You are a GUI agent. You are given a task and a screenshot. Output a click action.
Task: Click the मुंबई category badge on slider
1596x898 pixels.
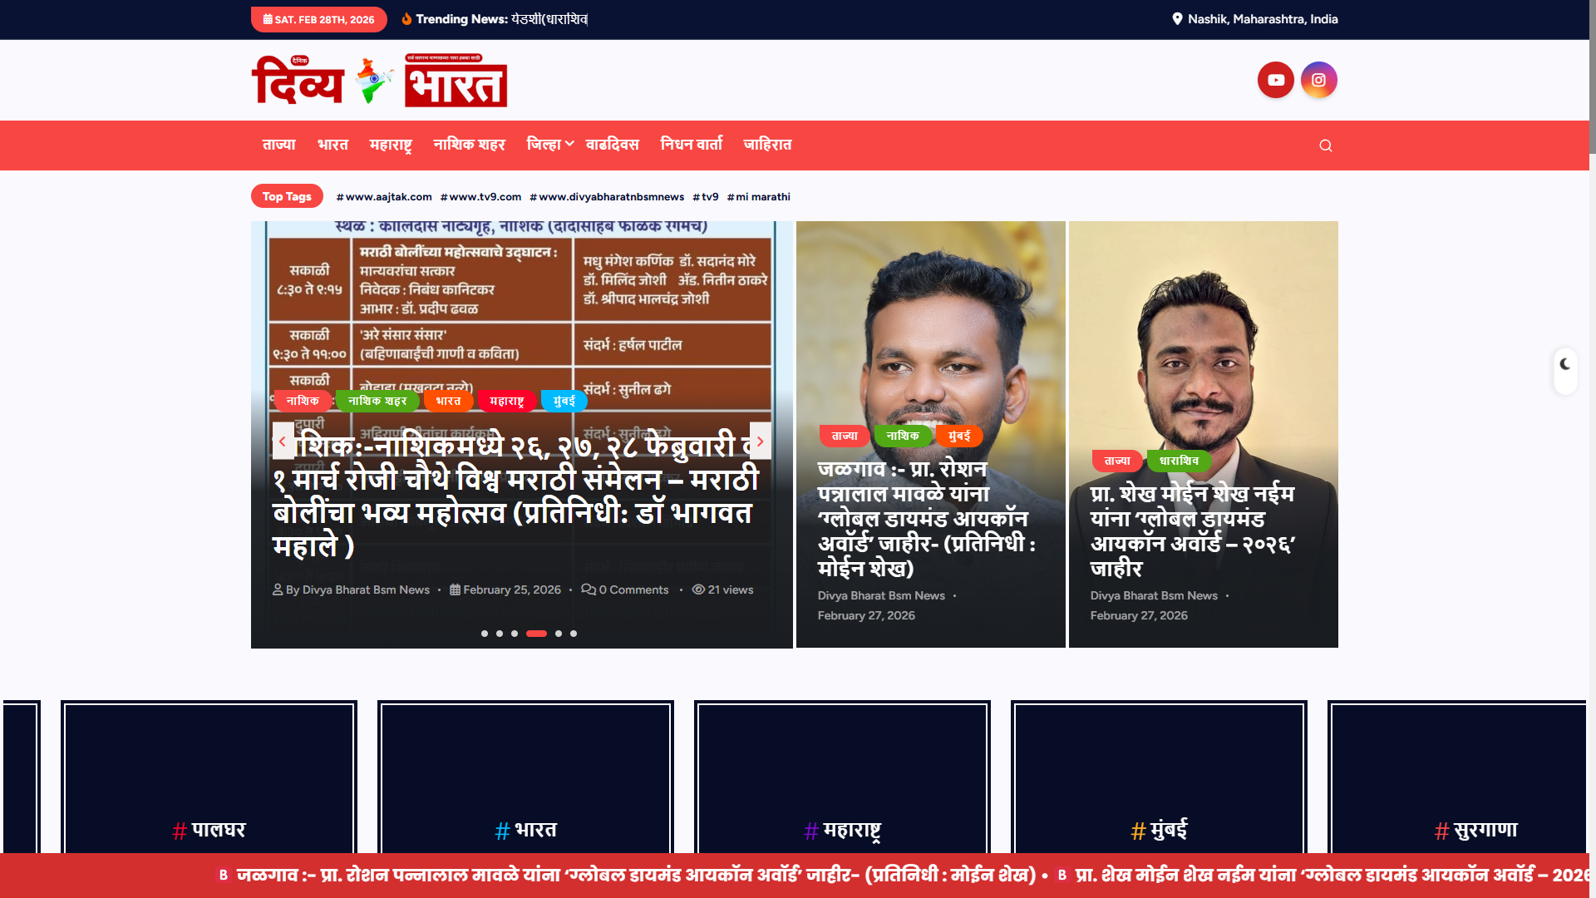pyautogui.click(x=564, y=401)
